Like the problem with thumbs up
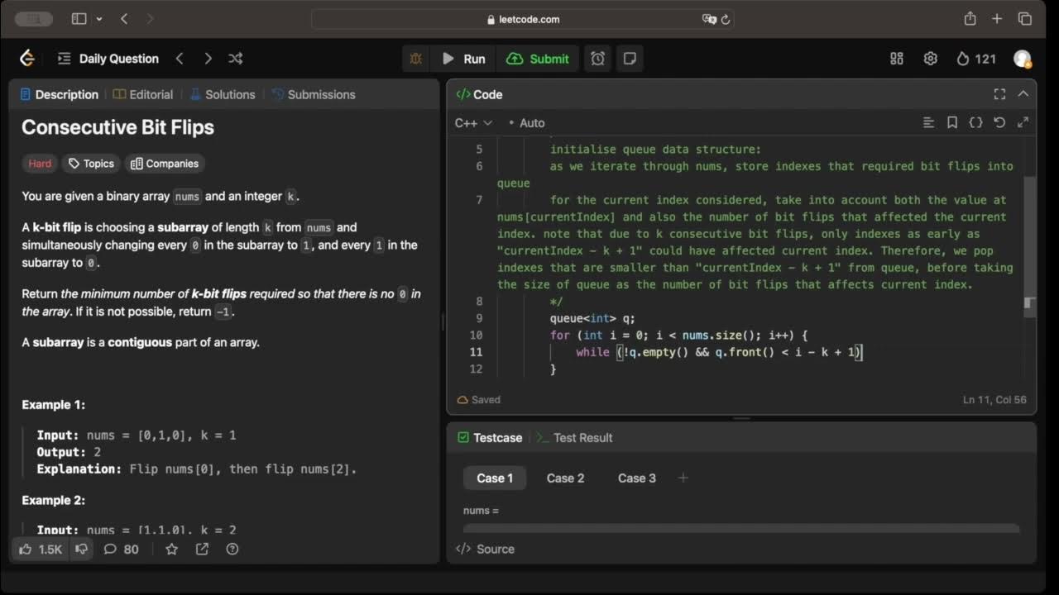The image size is (1059, 595). point(26,549)
